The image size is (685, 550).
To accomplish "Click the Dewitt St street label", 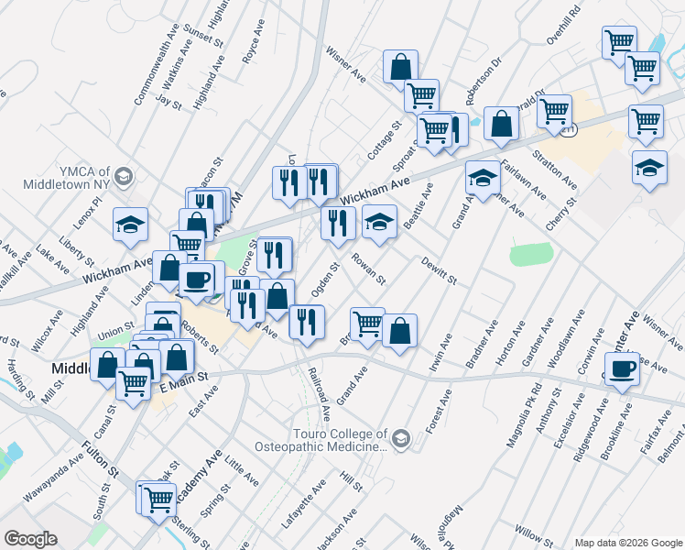I will point(439,271).
